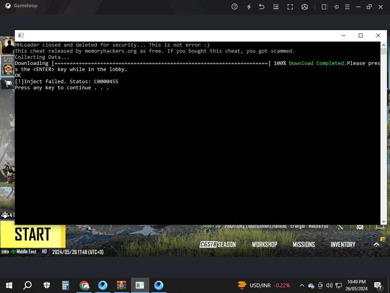
Task: Open Gameloop help question-mark icon
Action: (x=234, y=7)
